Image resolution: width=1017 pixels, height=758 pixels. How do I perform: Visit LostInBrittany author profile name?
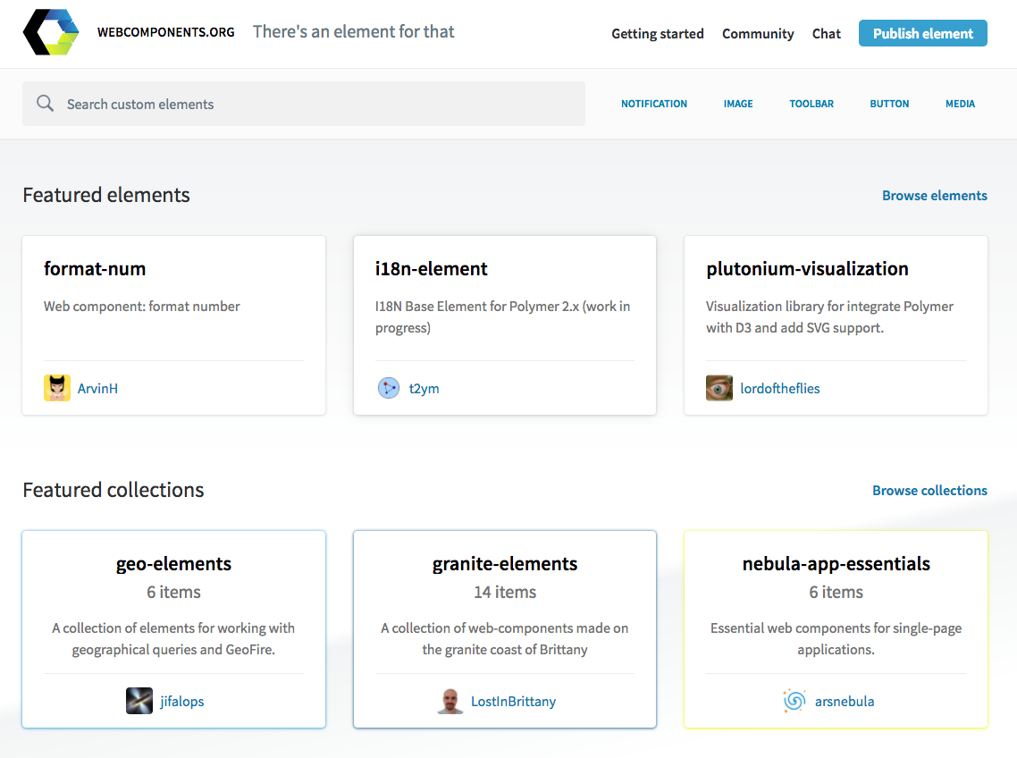click(514, 701)
